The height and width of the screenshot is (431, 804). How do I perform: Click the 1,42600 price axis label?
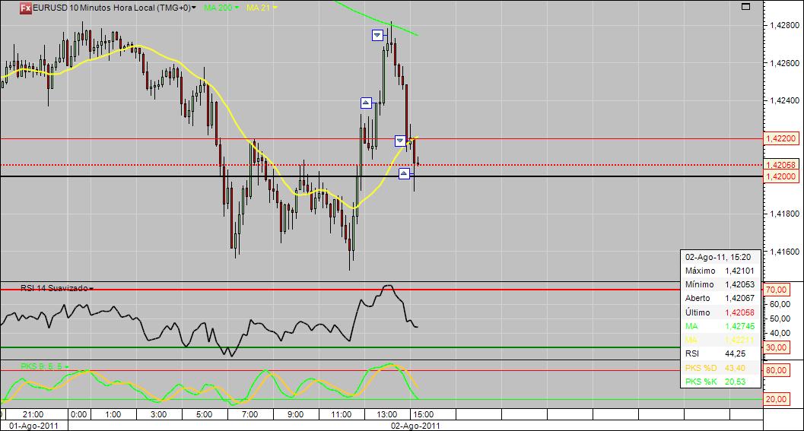coord(784,63)
